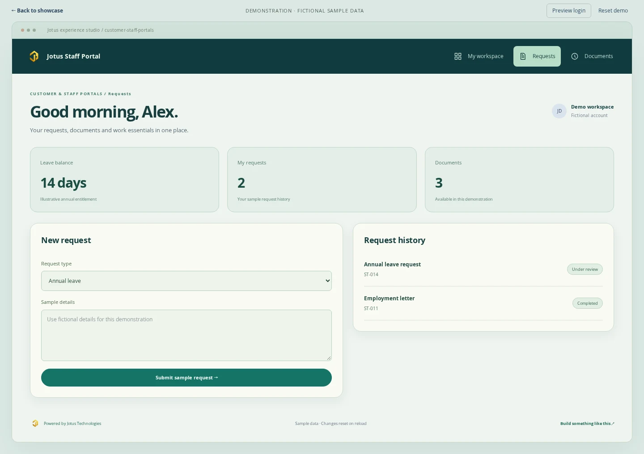Open the Request type dropdown
This screenshot has width=644, height=454.
tap(186, 281)
